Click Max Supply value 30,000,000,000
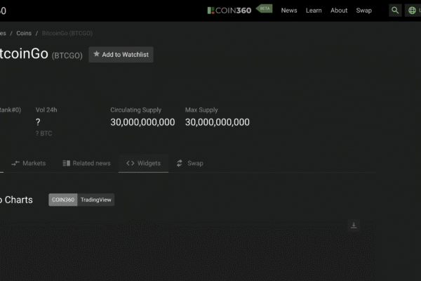Viewport: 421px width, 281px height. [x=218, y=122]
